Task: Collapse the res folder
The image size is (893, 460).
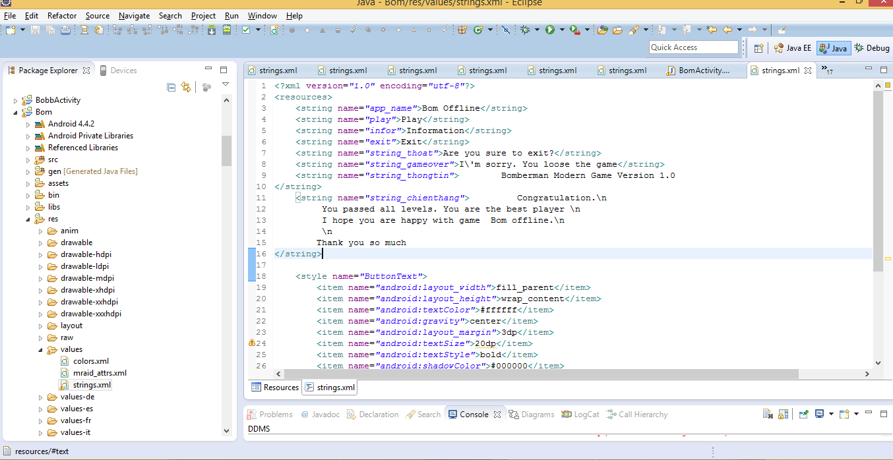Action: [28, 219]
